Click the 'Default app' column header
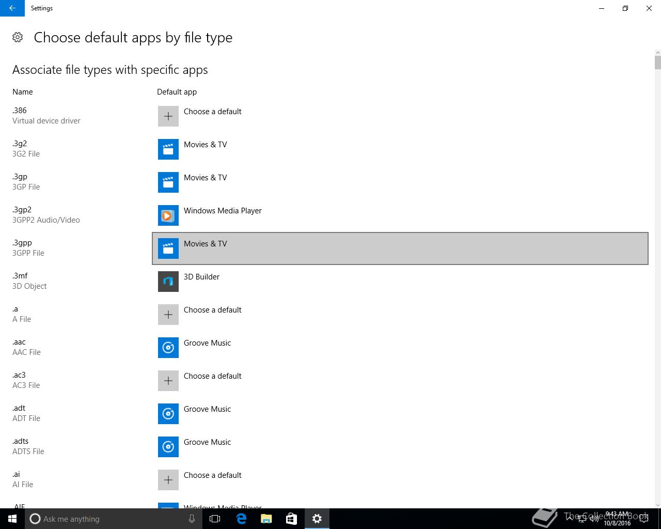Image resolution: width=661 pixels, height=529 pixels. pos(177,92)
